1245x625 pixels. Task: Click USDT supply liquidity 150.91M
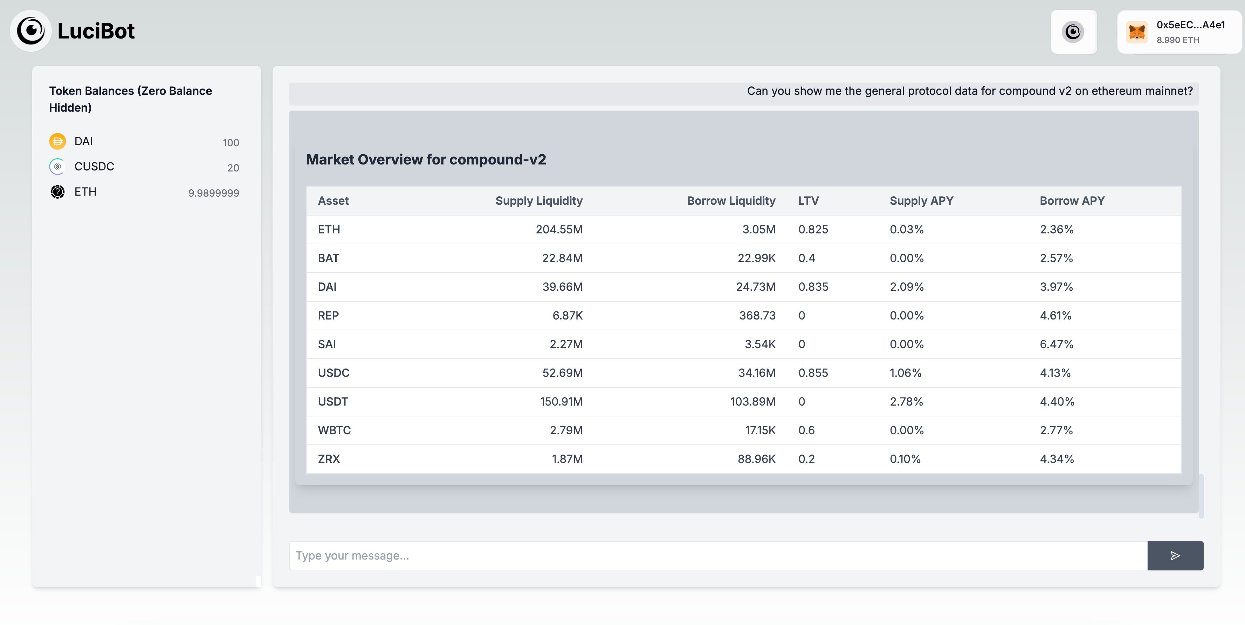pyautogui.click(x=561, y=401)
